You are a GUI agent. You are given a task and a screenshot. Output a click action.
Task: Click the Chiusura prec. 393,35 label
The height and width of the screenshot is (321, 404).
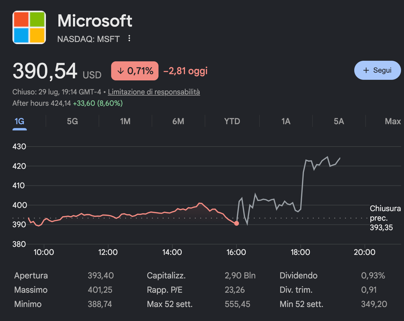[385, 218]
